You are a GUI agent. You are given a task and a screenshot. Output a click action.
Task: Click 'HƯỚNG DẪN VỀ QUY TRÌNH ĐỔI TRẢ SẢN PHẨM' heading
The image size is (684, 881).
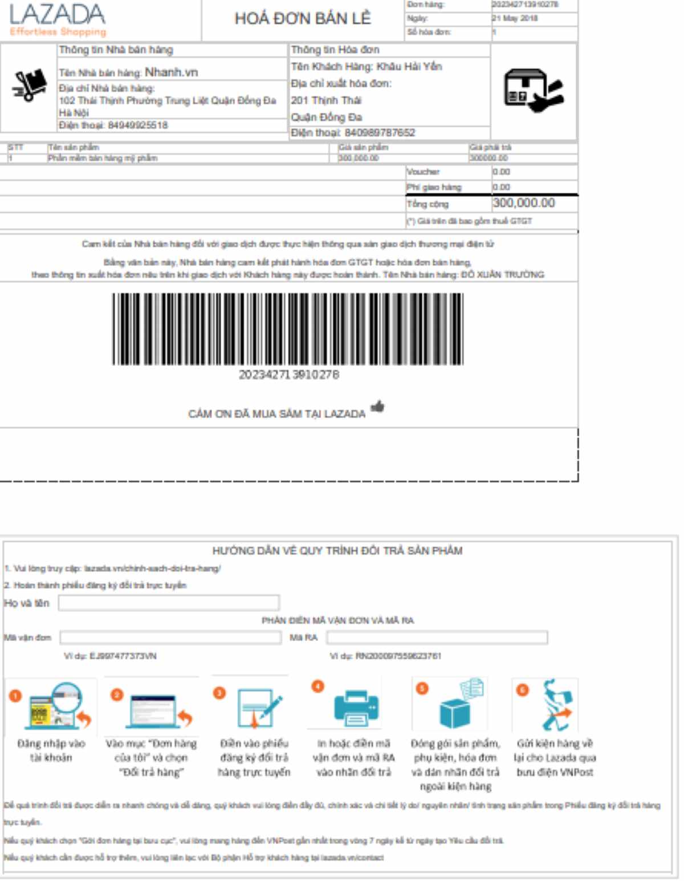337,551
